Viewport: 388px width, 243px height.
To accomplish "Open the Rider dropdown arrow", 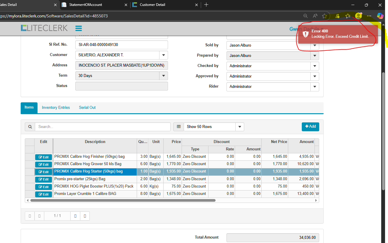I will click(x=314, y=87).
